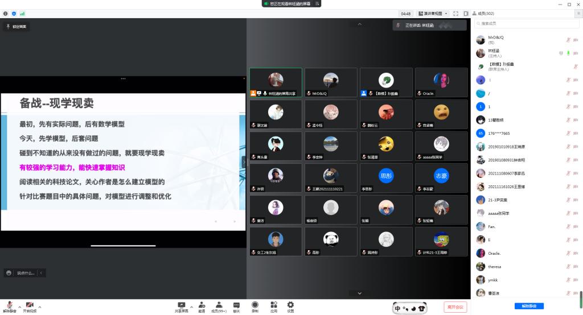Viewport: 583px width, 315px height.
Task: Toggle 开启视频 camera button
Action: (30, 305)
